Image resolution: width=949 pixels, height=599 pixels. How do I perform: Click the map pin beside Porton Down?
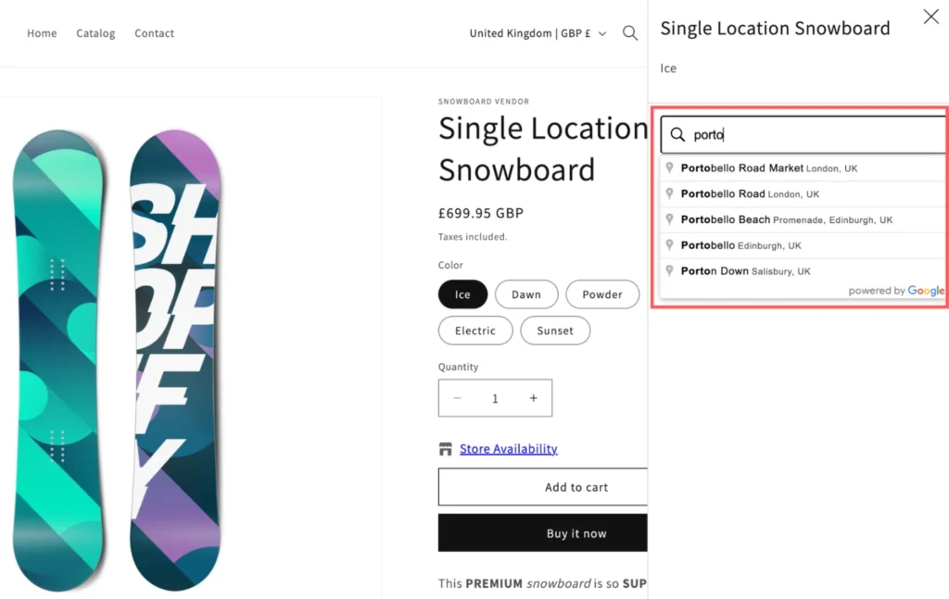670,271
